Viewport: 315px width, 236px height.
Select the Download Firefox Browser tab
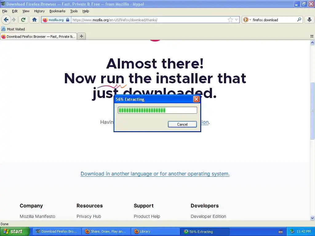(x=38, y=37)
